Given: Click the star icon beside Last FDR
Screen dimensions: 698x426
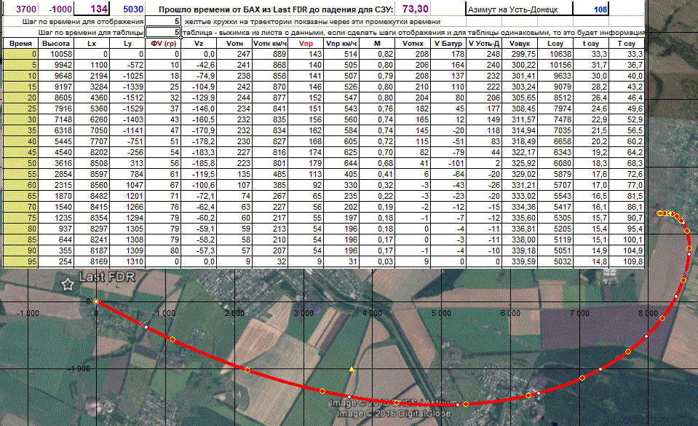Looking at the screenshot, I should pyautogui.click(x=68, y=284).
